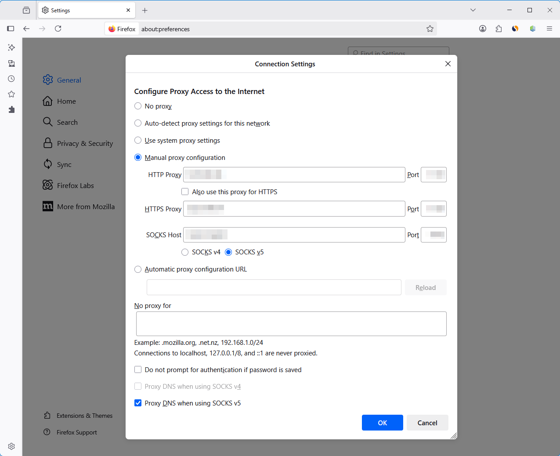
Task: Select the No proxy radio option
Action: click(x=138, y=106)
